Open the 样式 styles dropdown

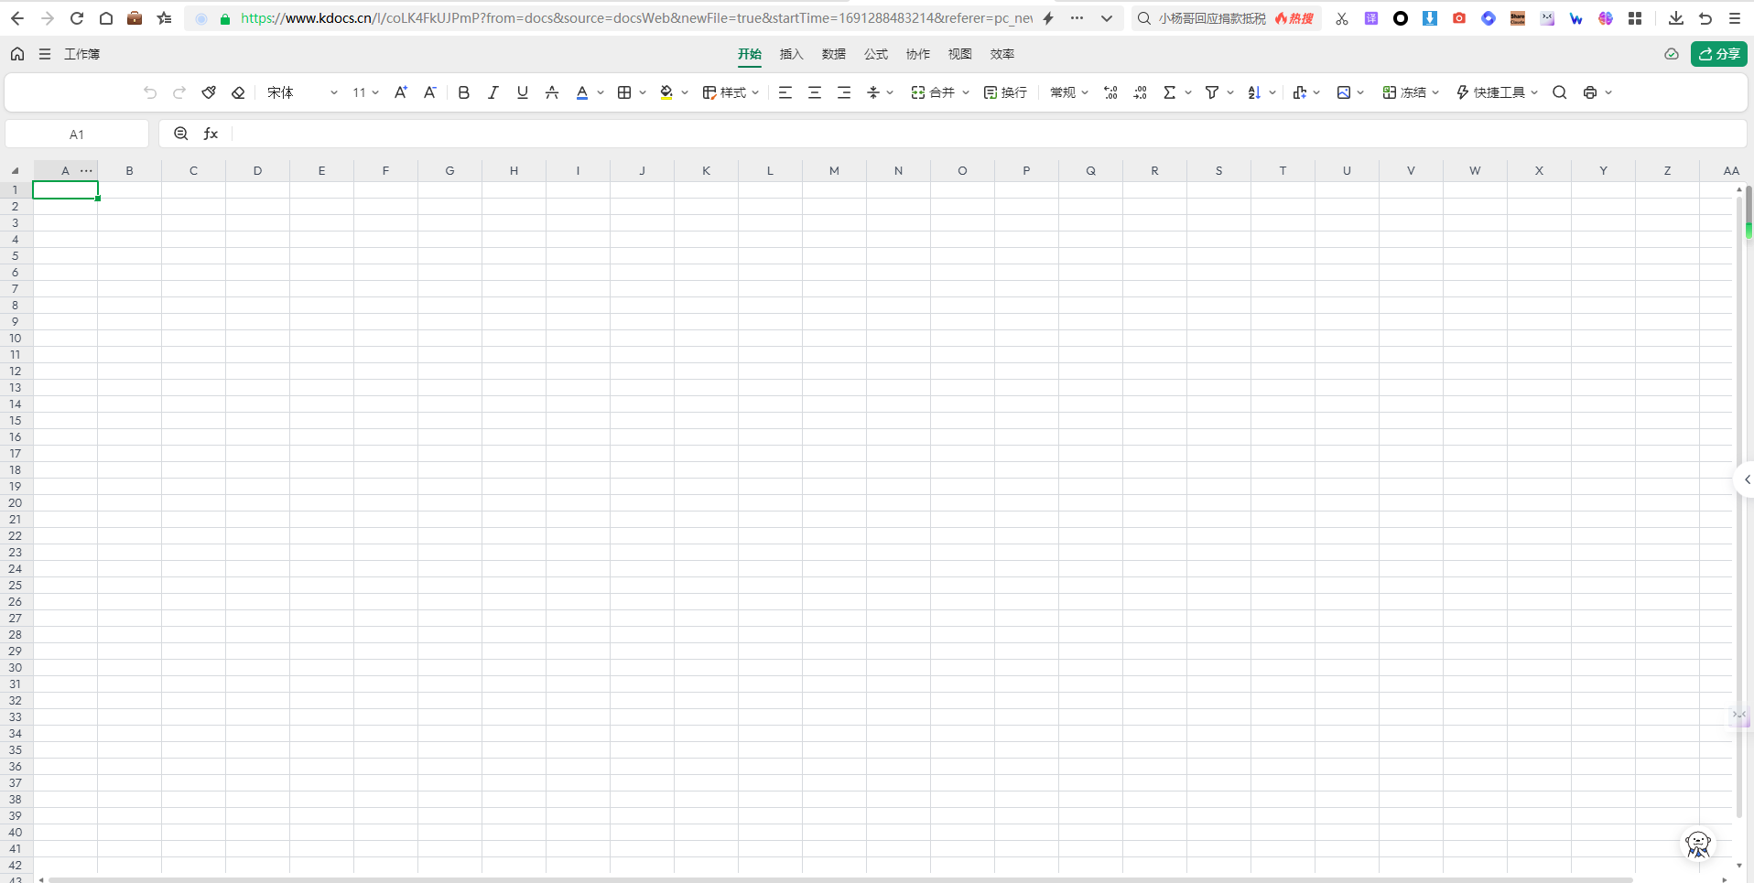pyautogui.click(x=731, y=92)
